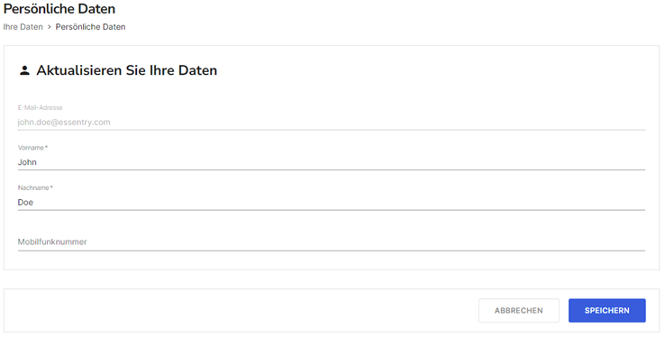The width and height of the screenshot is (665, 337).
Task: Click the Persönliche Daten page title
Action: (x=59, y=8)
